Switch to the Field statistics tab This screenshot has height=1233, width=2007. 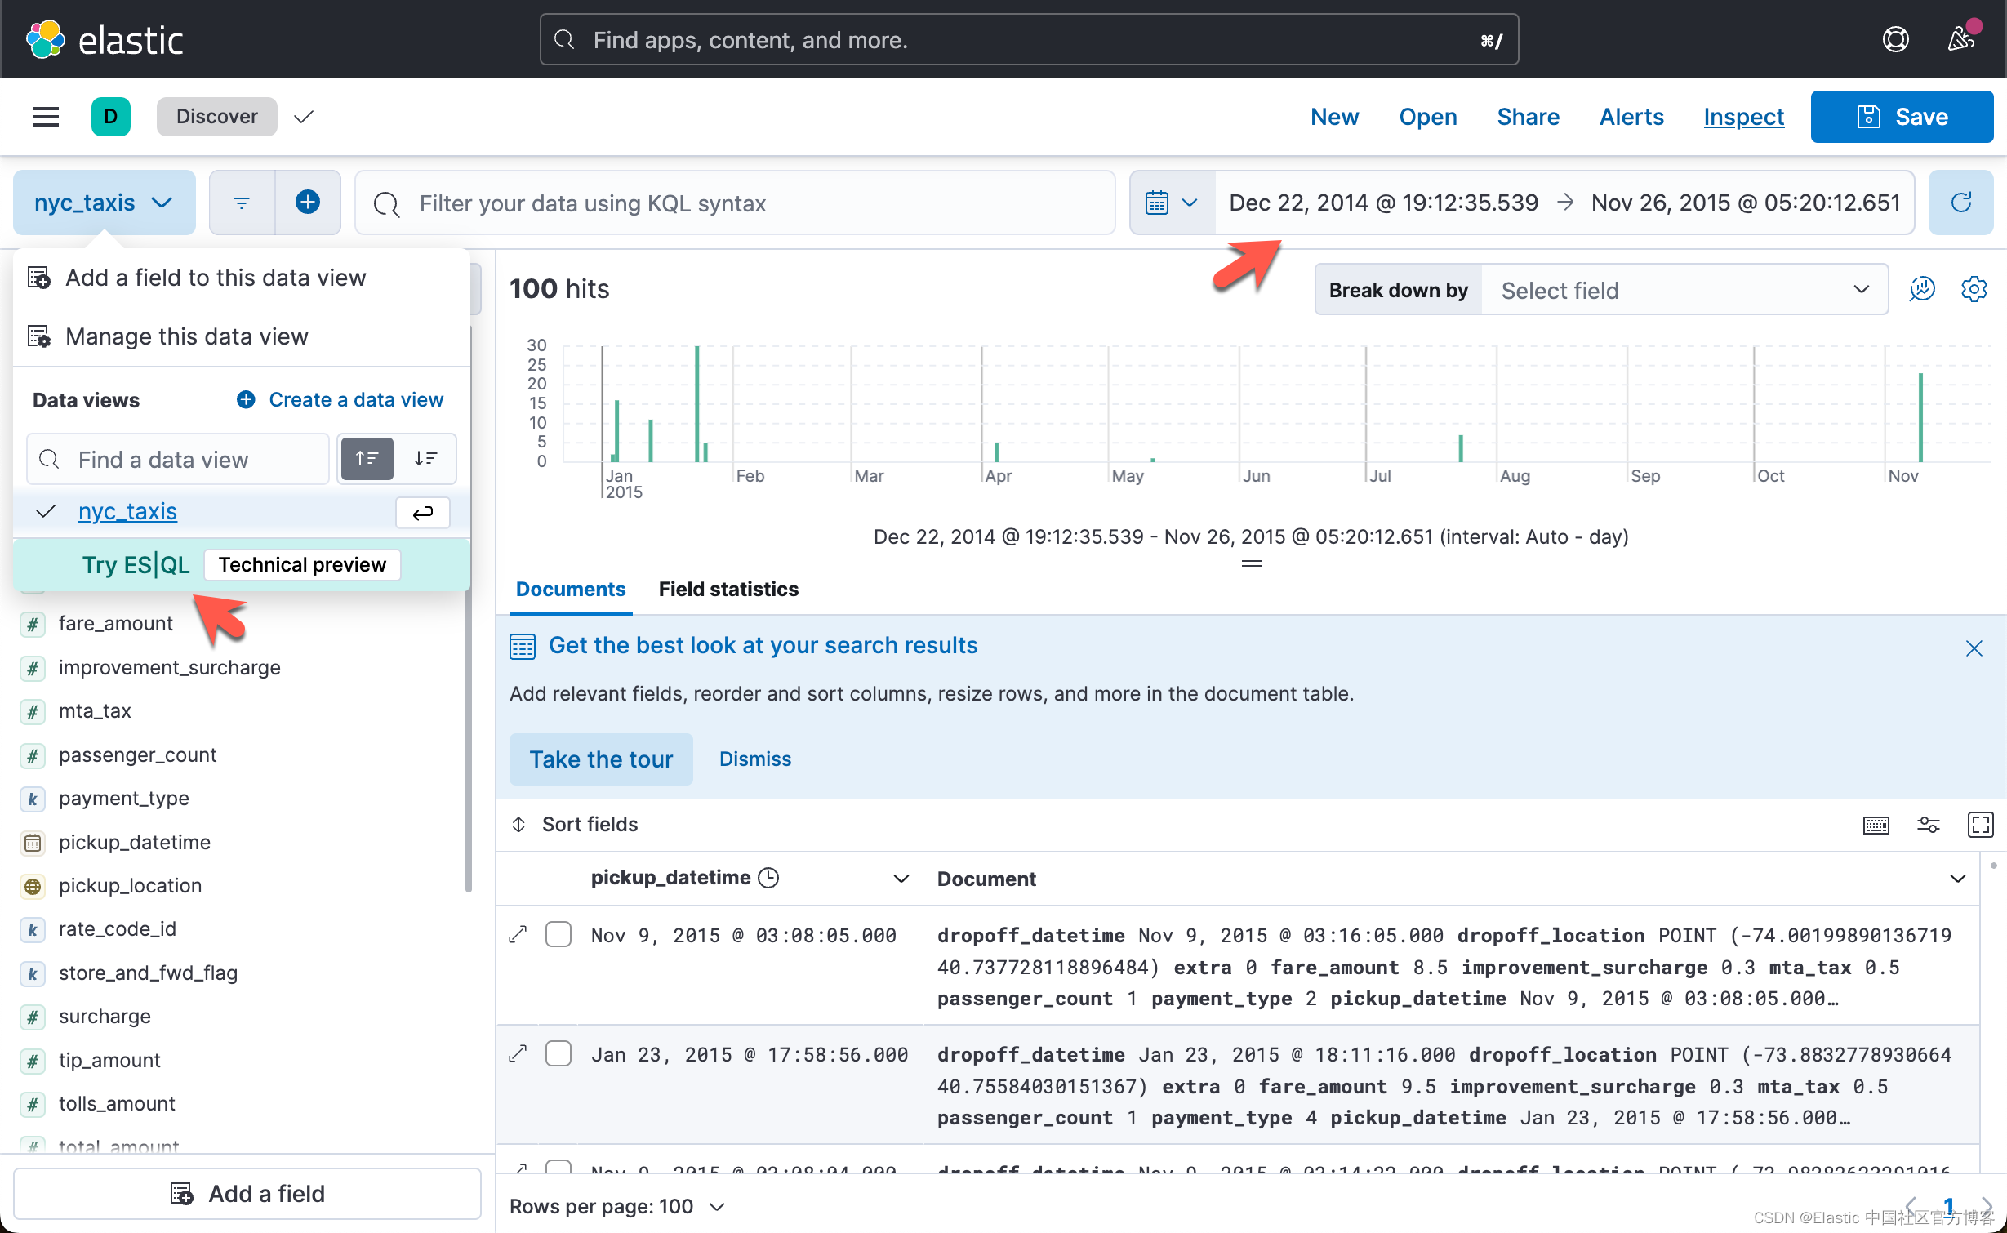pos(728,589)
